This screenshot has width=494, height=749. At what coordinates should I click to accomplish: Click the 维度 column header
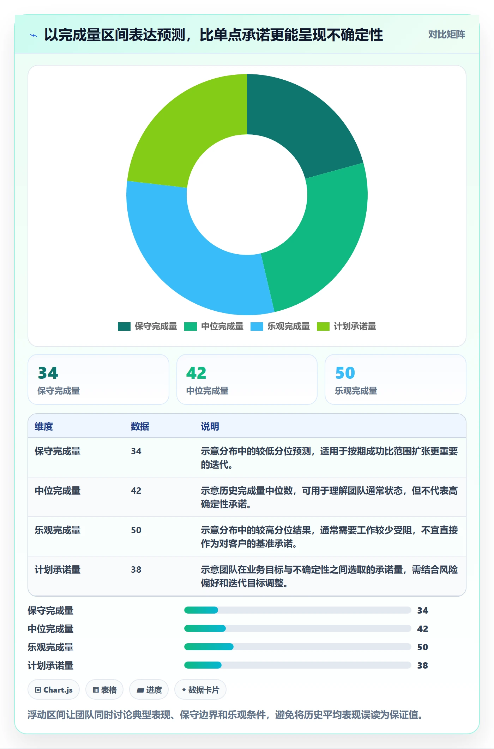click(x=44, y=426)
